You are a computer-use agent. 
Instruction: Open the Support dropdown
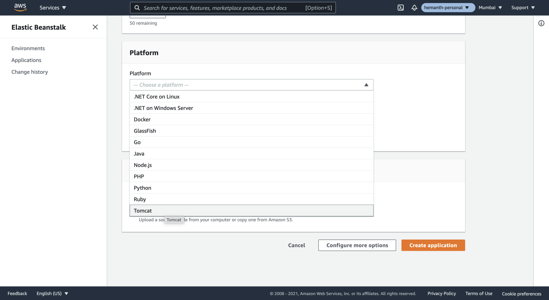coord(522,7)
